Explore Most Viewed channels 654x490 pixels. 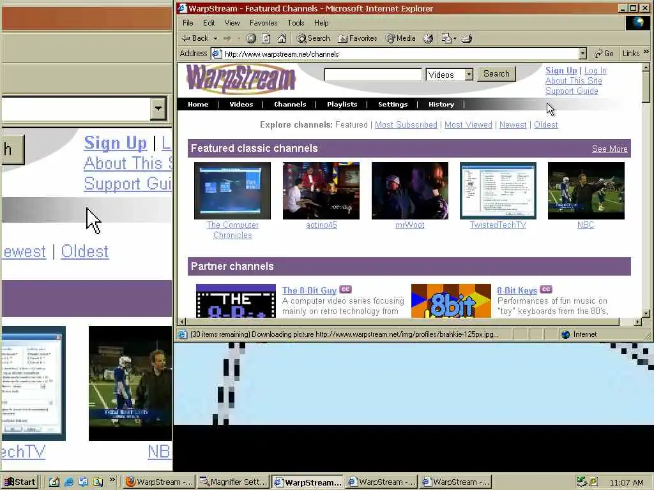(468, 124)
